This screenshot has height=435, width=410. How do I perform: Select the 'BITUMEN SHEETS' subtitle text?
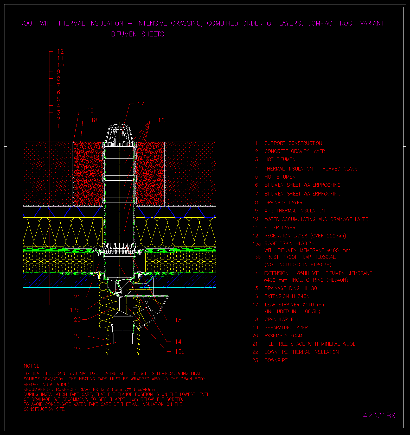[x=138, y=34]
